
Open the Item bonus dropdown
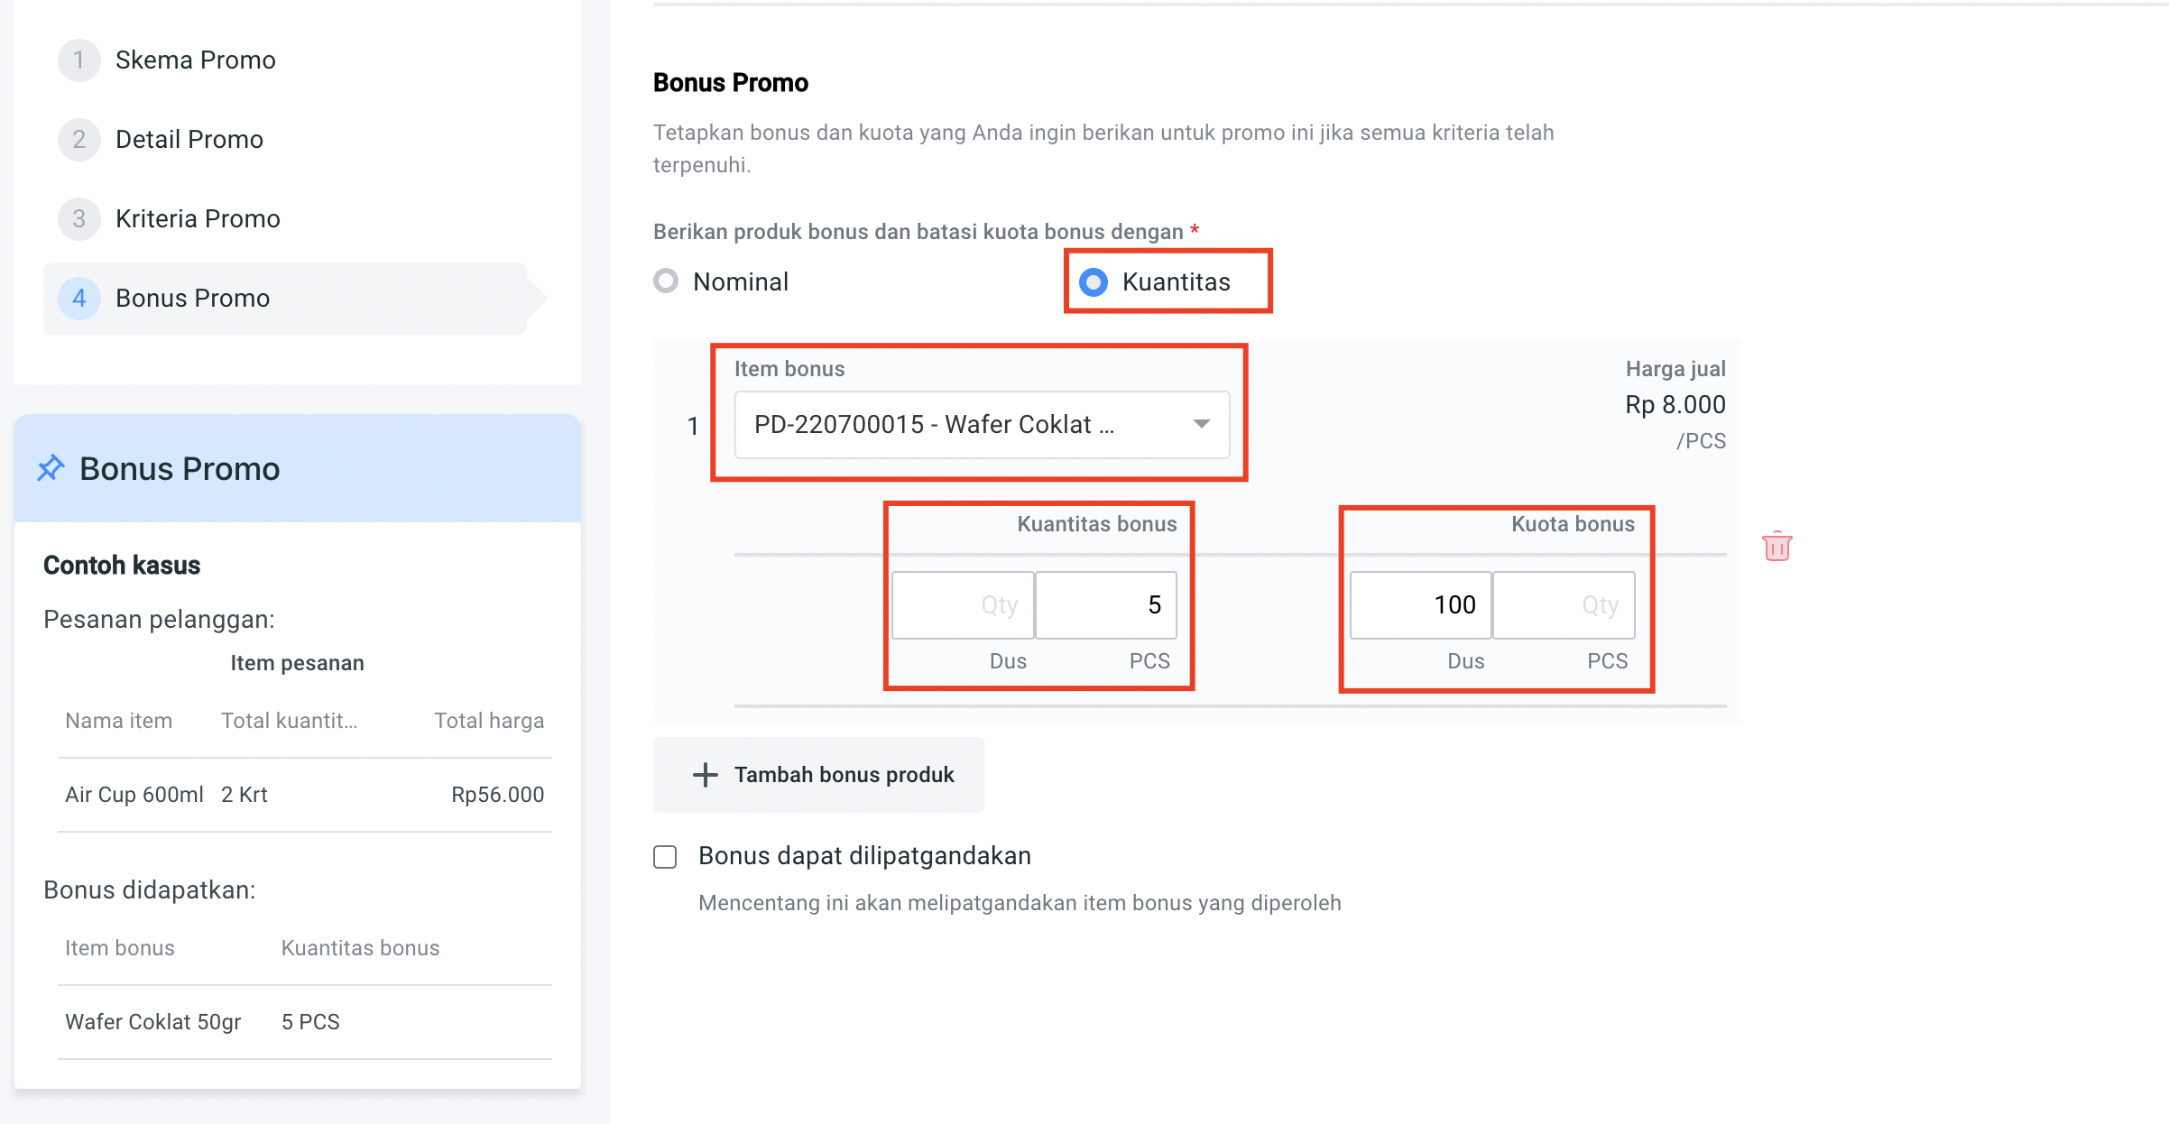(x=965, y=425)
